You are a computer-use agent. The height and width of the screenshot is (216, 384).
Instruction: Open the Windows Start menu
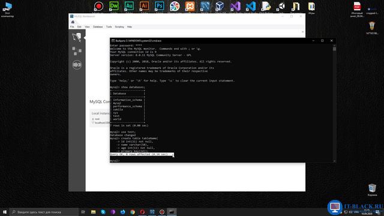click(5, 212)
